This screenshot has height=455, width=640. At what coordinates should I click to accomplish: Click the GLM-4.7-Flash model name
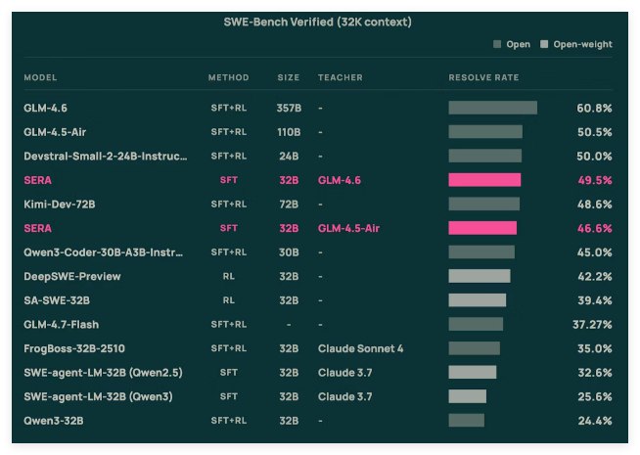[61, 324]
